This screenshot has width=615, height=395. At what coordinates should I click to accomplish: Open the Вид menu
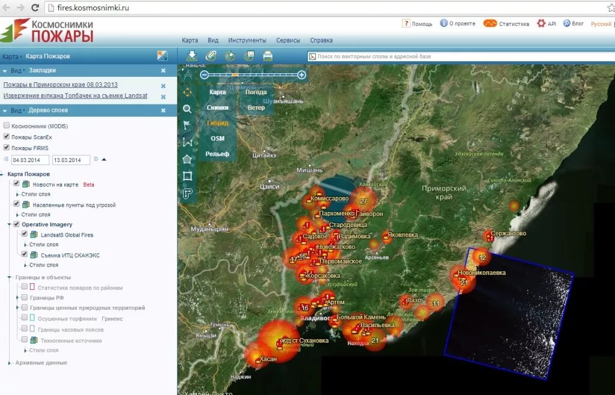(x=213, y=40)
